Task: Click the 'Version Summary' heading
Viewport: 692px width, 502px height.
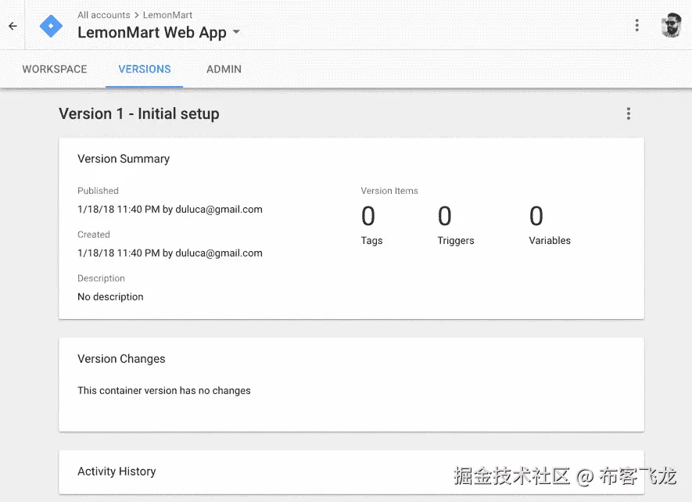Action: pos(124,159)
